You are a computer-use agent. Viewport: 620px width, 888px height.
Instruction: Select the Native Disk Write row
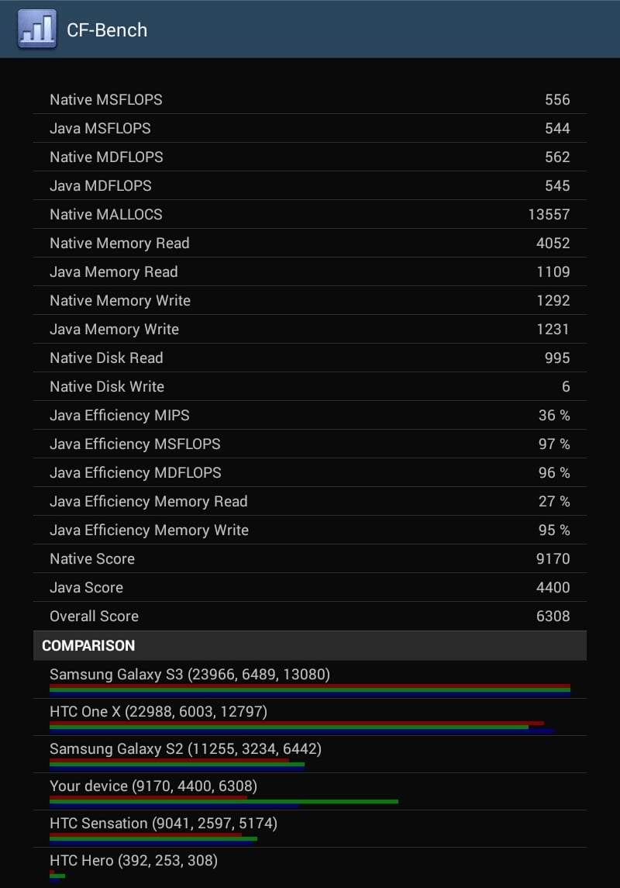pos(310,387)
